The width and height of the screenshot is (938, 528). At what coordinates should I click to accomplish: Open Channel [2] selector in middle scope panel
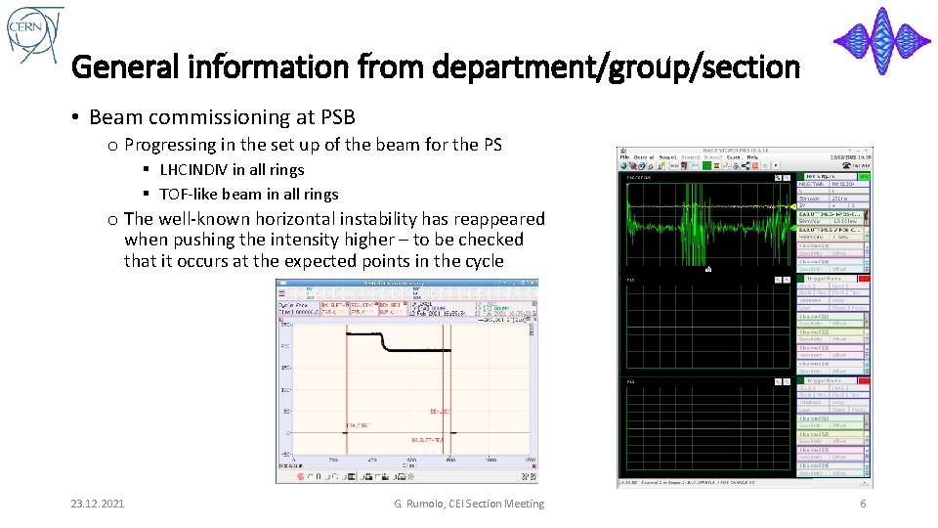click(831, 331)
